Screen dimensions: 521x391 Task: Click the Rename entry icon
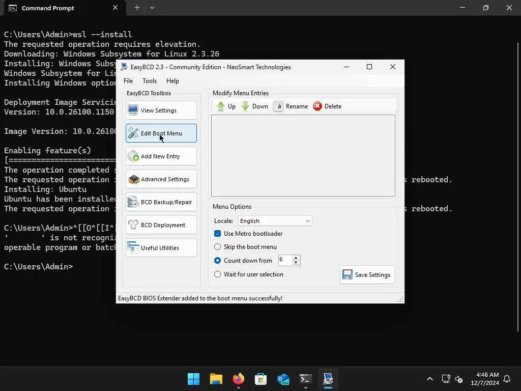coord(278,106)
